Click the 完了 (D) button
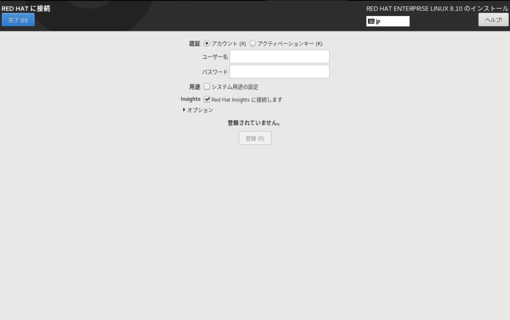 point(18,20)
